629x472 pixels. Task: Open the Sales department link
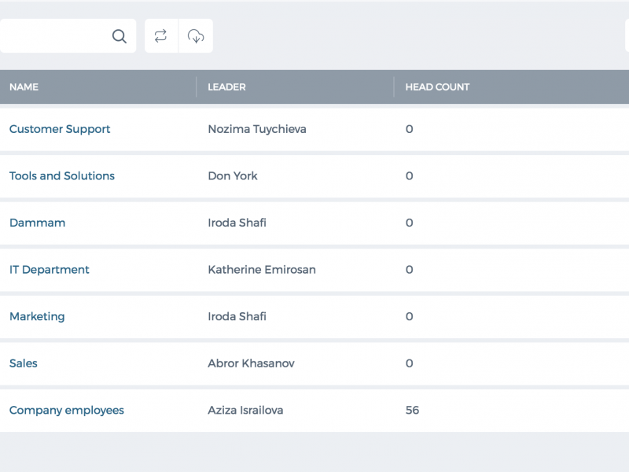pyautogui.click(x=24, y=363)
